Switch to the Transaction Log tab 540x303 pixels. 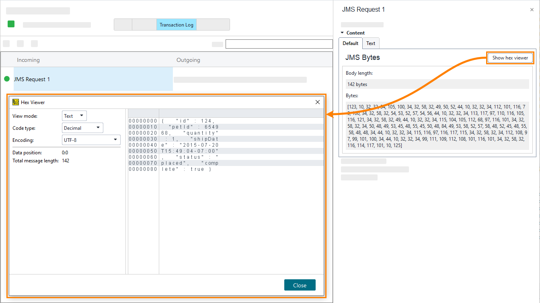click(176, 25)
